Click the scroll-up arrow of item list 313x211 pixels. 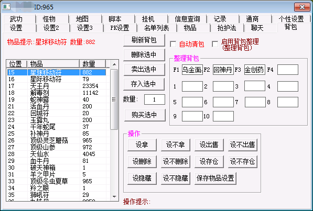pos(114,64)
